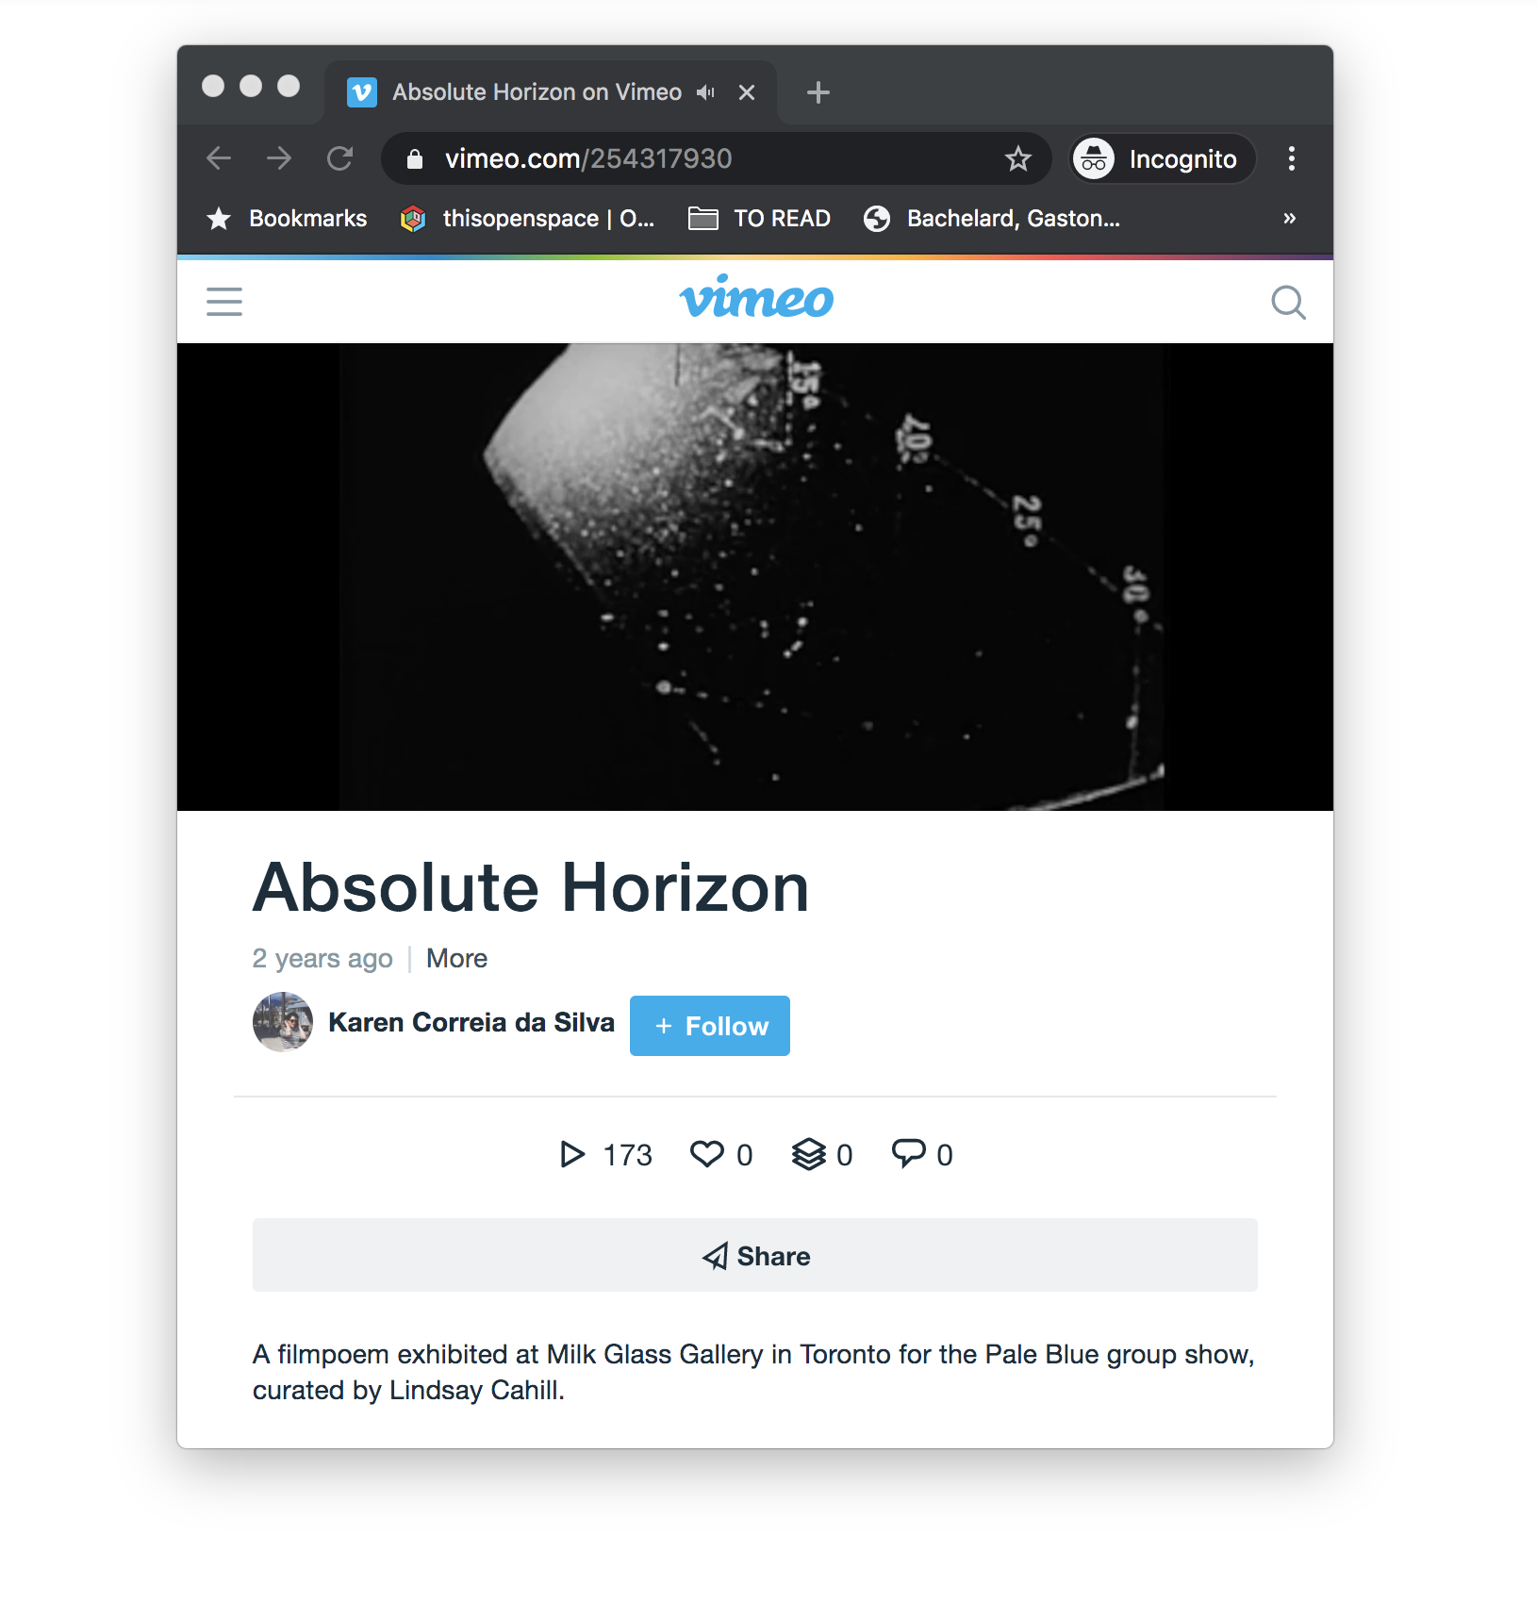Bookmark this page with the star icon
This screenshot has width=1537, height=1601.
click(1017, 158)
